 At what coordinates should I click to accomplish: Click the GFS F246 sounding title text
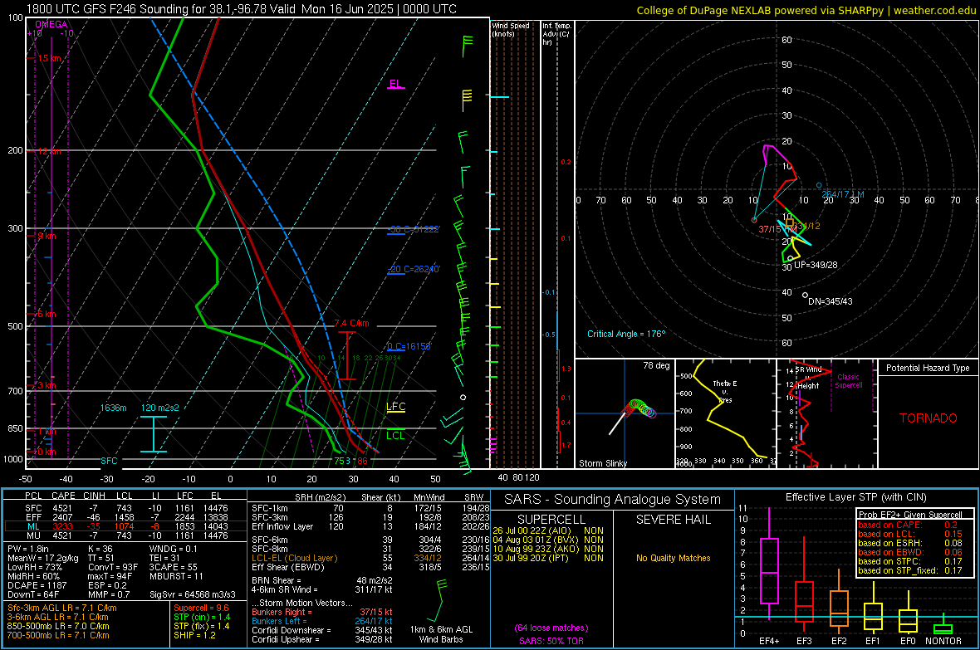click(241, 9)
